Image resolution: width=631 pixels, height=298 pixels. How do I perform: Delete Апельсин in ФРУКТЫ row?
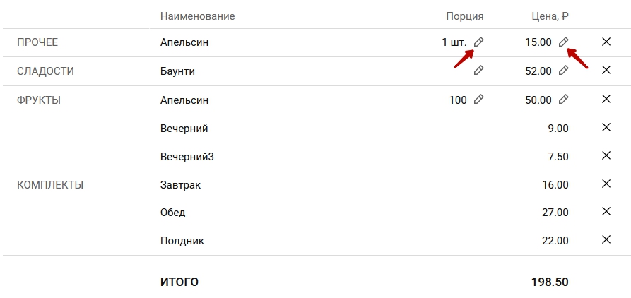pyautogui.click(x=606, y=99)
